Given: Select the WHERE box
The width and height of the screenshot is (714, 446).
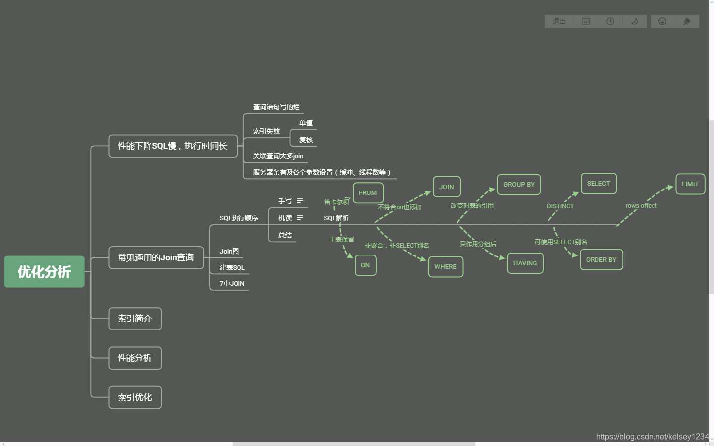Looking at the screenshot, I should [446, 267].
